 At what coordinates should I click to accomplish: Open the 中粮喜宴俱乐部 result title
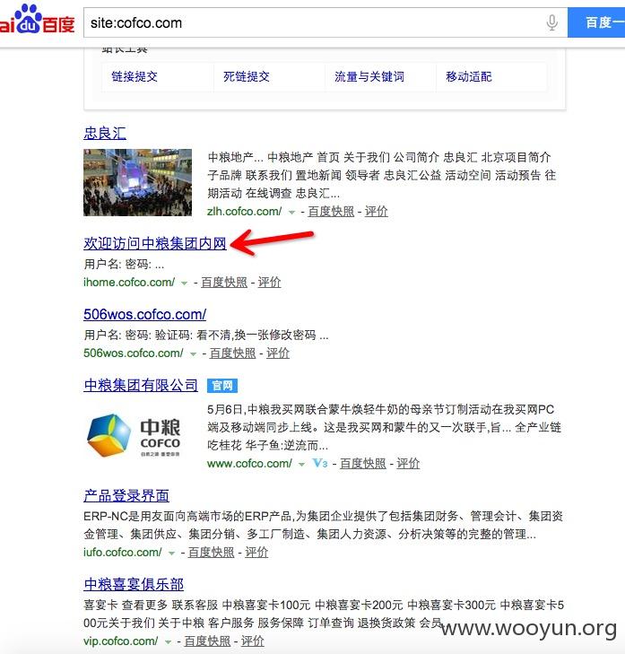click(x=134, y=584)
